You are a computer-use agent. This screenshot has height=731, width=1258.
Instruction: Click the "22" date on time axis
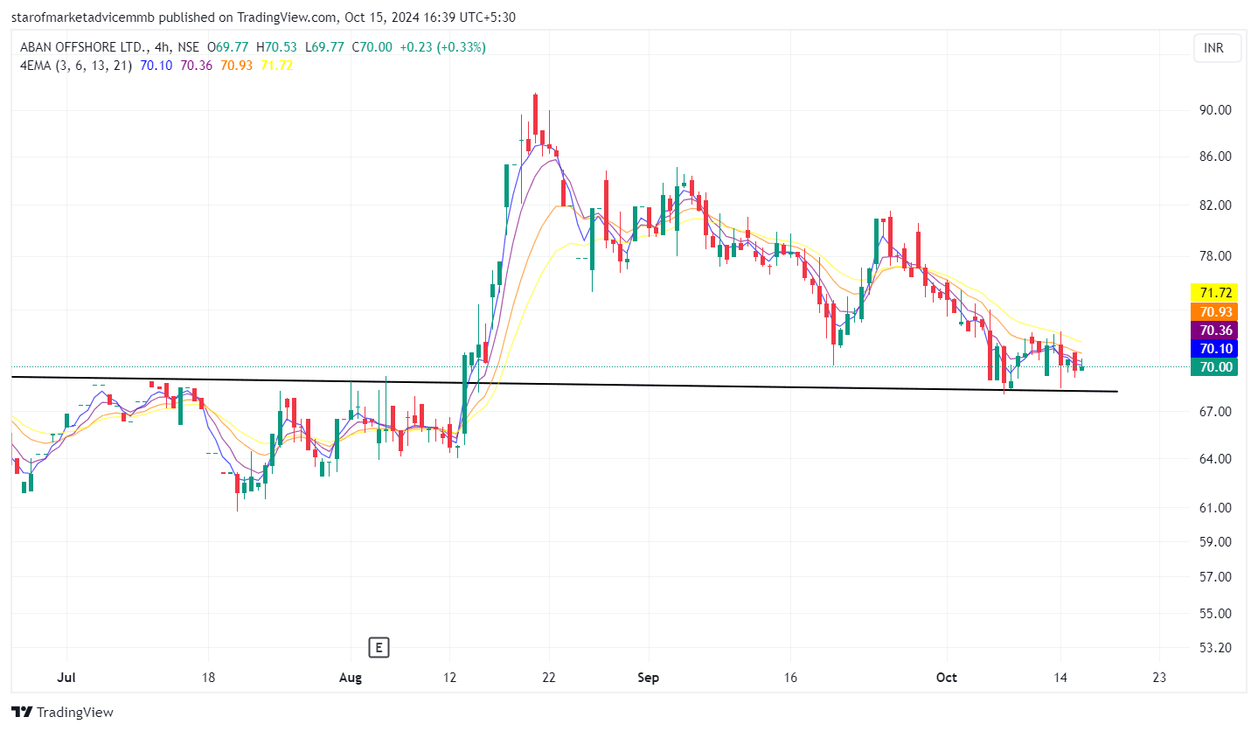tap(549, 678)
